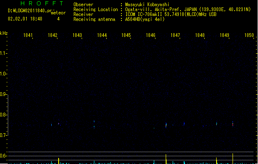Click the date and time 02.02.01 18:40
The height and width of the screenshot is (164, 258).
pos(25,19)
